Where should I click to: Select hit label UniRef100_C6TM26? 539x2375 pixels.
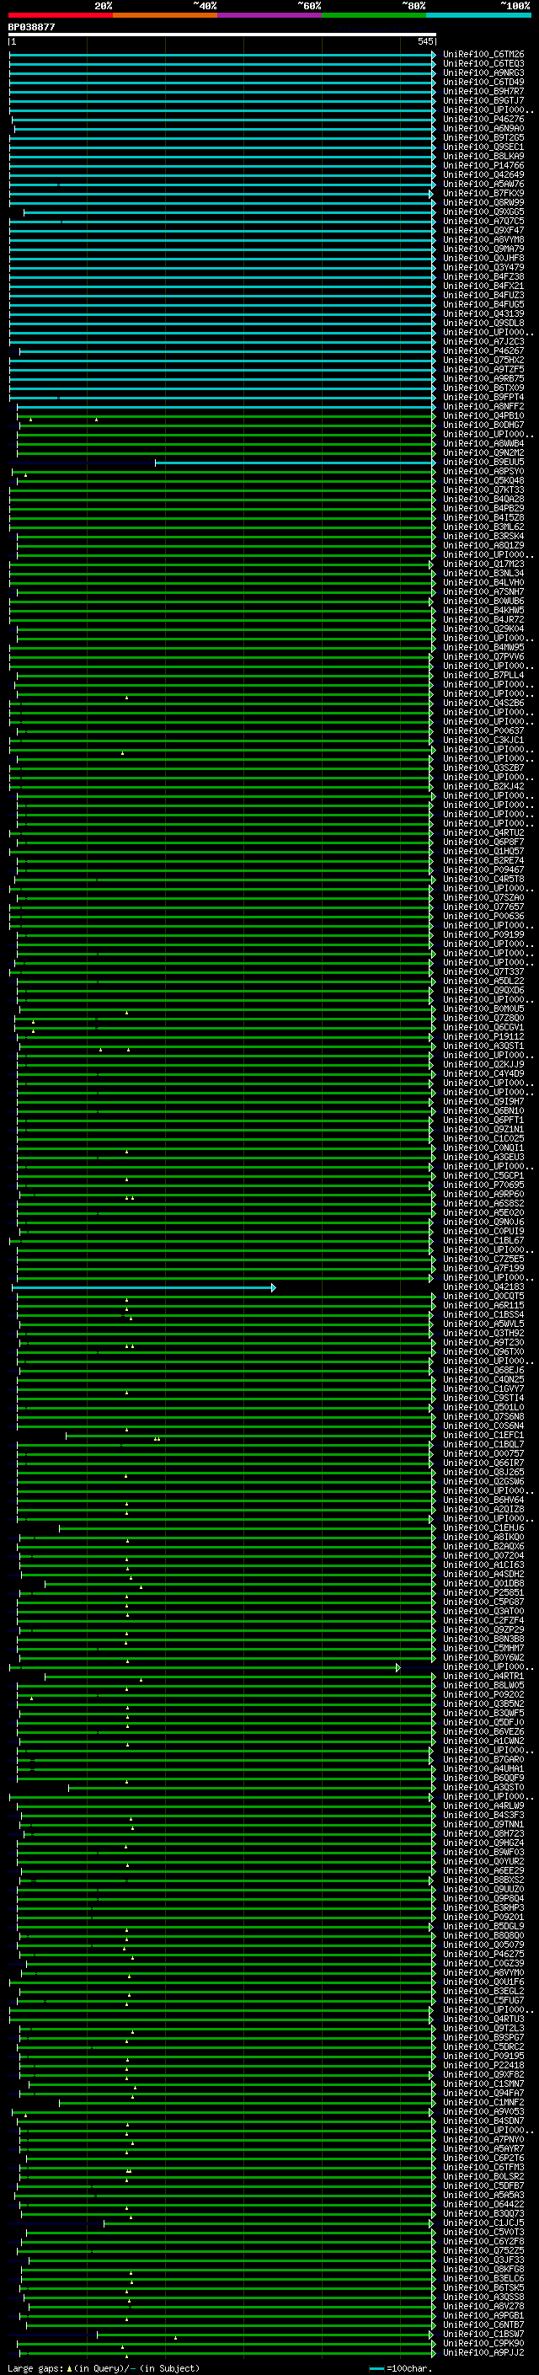tap(483, 55)
